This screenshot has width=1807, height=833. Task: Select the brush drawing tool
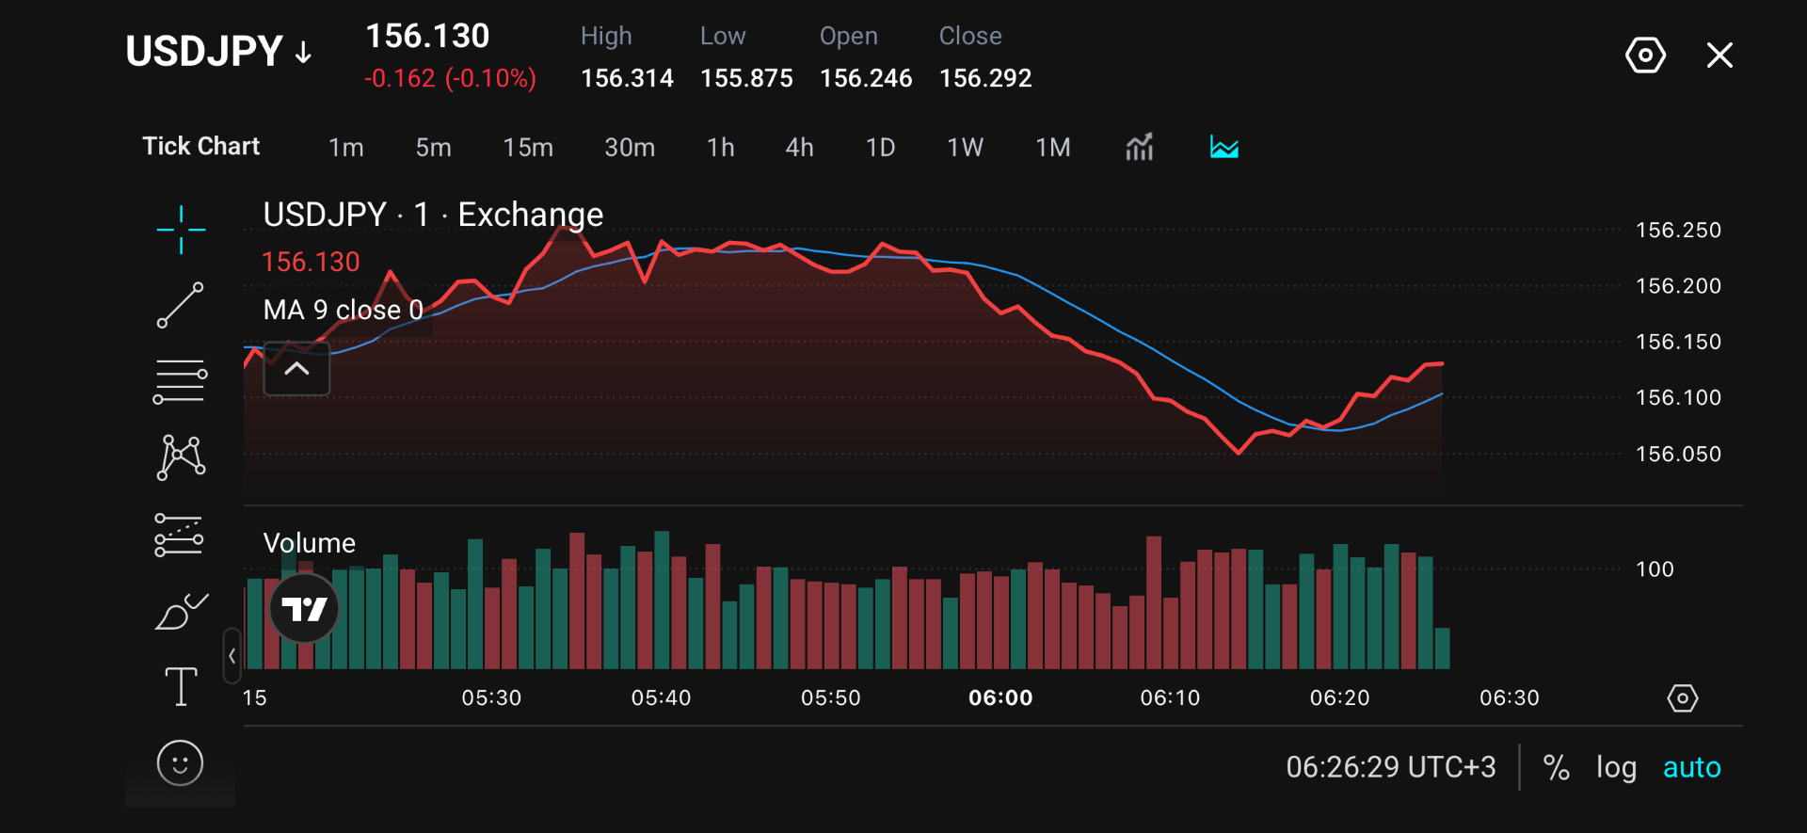(181, 611)
